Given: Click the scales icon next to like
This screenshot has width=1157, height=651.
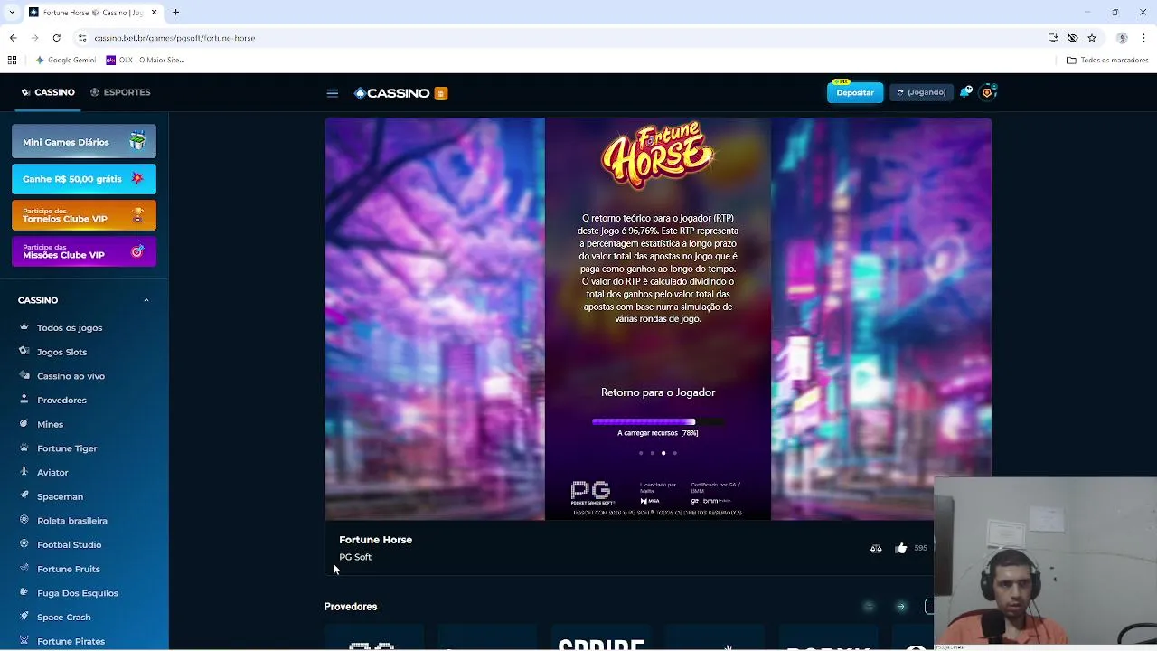Looking at the screenshot, I should coord(876,548).
